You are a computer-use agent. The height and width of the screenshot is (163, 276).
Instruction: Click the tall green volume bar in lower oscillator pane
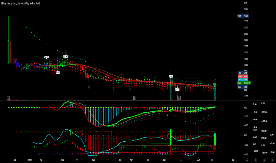[171, 138]
